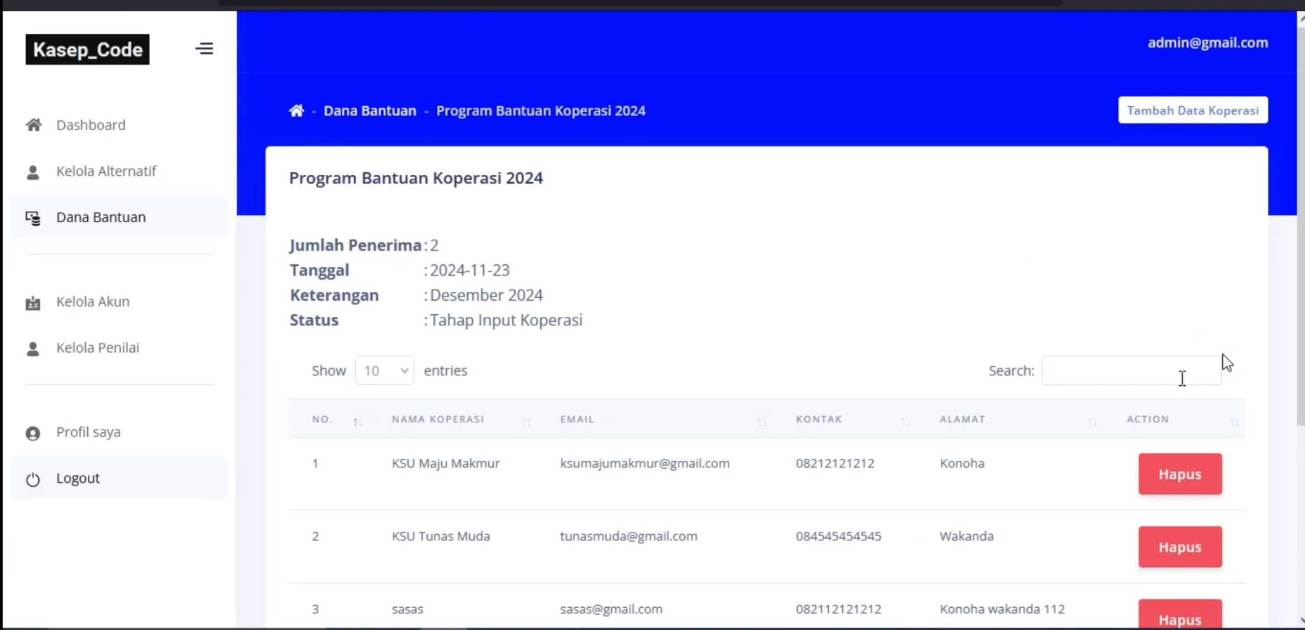
Task: Delete sasas row with Hapus button
Action: pyautogui.click(x=1180, y=614)
